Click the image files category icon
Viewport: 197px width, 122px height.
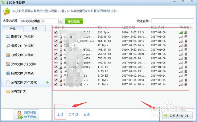pos(8,37)
